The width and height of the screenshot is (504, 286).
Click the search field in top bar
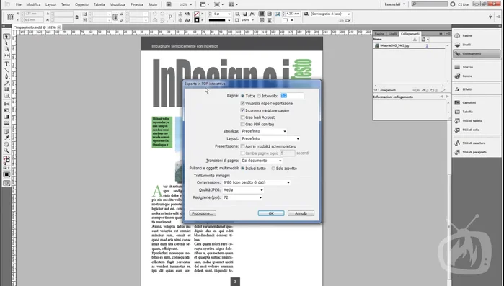tap(430, 4)
